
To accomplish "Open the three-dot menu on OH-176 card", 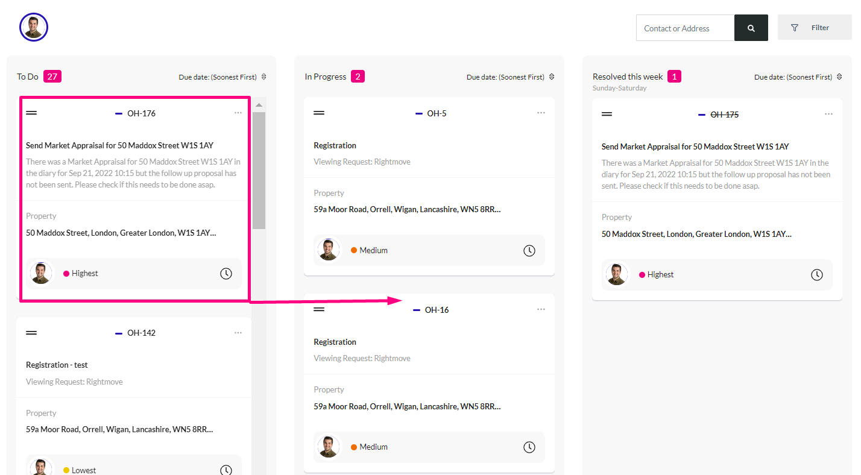I will (238, 113).
